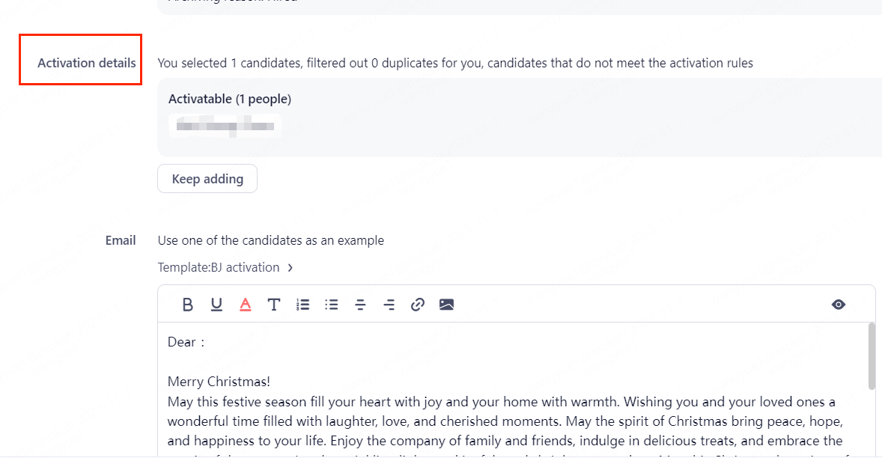Insert a numbered list

tap(302, 305)
